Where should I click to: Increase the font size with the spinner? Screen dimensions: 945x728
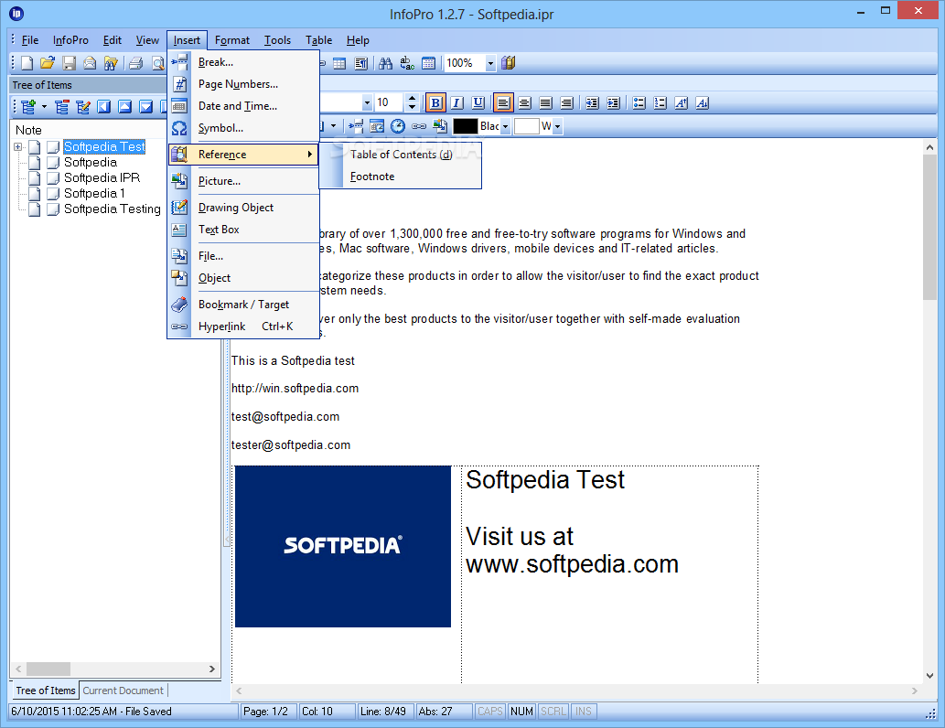(x=413, y=99)
